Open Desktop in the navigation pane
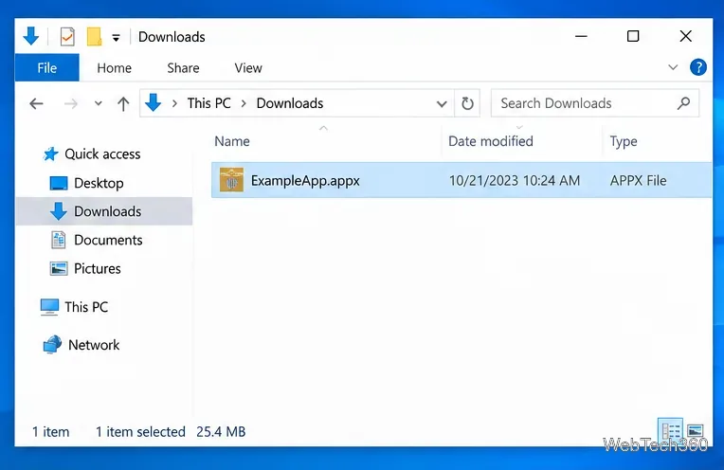This screenshot has height=470, width=724. tap(99, 183)
